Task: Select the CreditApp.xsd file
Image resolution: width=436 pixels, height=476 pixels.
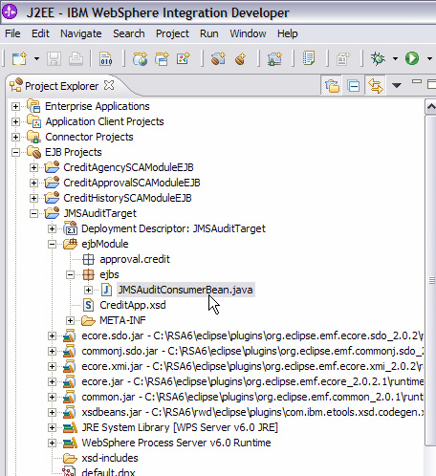Action: point(133,305)
